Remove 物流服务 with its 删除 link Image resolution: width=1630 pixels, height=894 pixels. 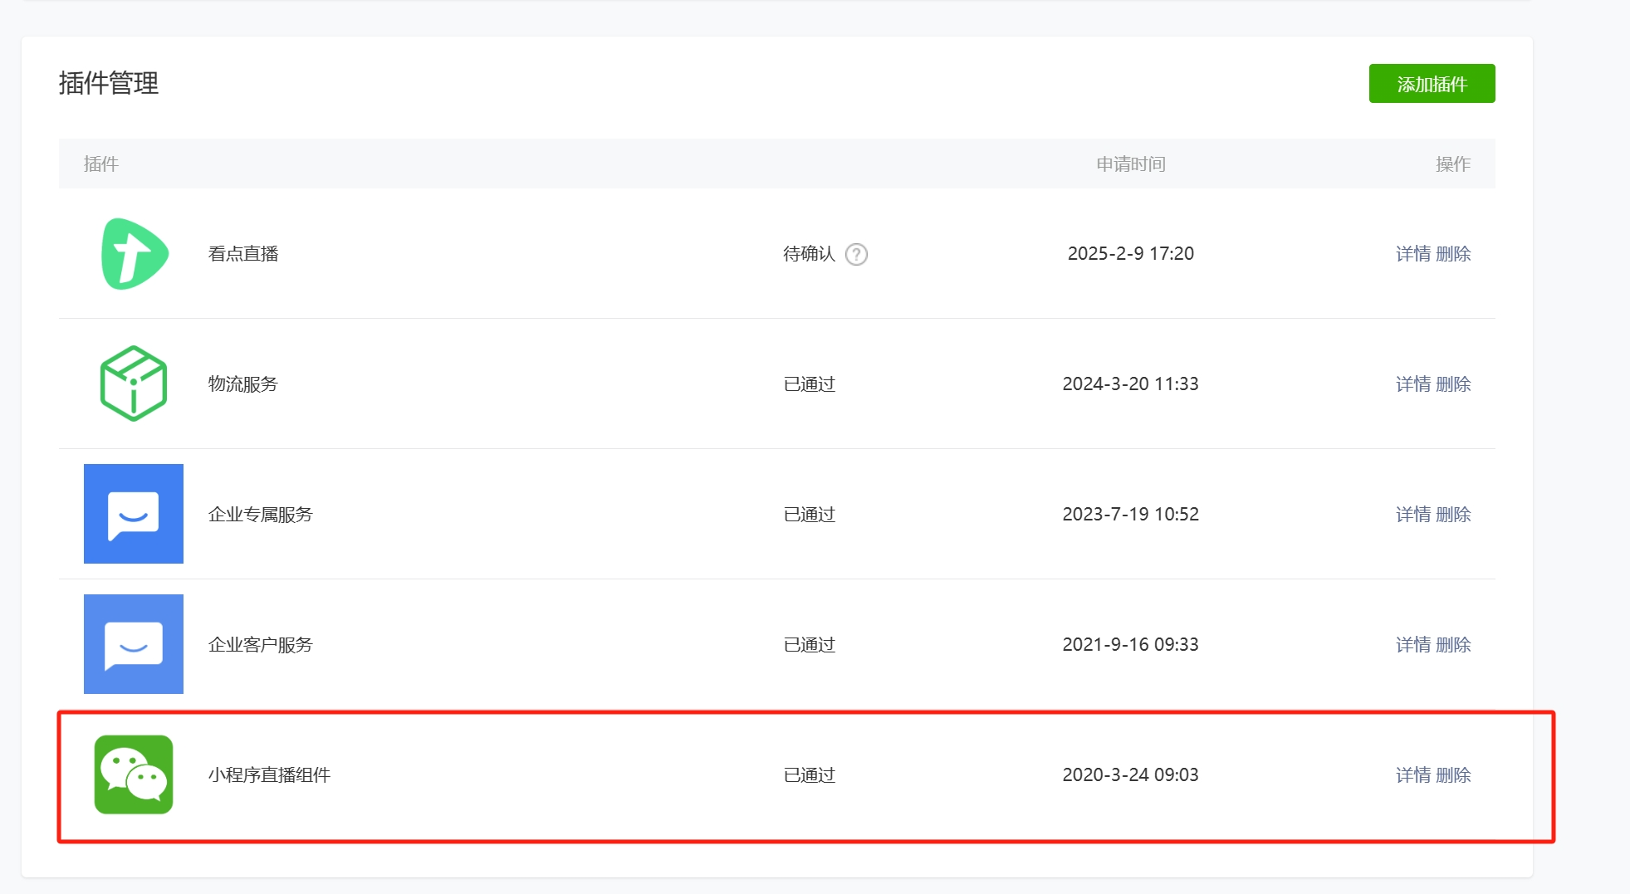click(x=1453, y=384)
